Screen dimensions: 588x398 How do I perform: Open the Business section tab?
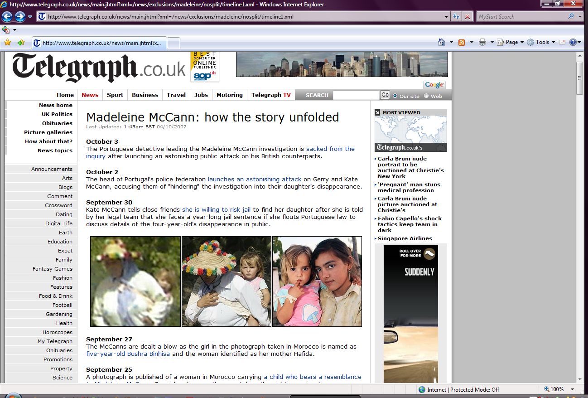pos(145,95)
